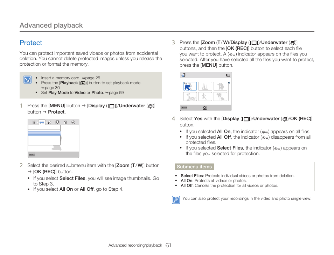The image size is (334, 255).
Task: Open the paint-bucket edit tab in menu screen
Action: click(x=49, y=122)
